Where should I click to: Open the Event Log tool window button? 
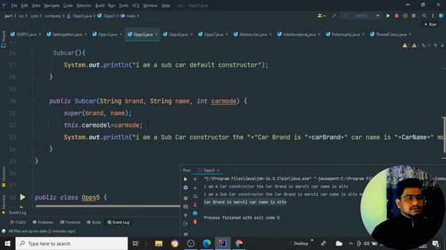[118, 222]
